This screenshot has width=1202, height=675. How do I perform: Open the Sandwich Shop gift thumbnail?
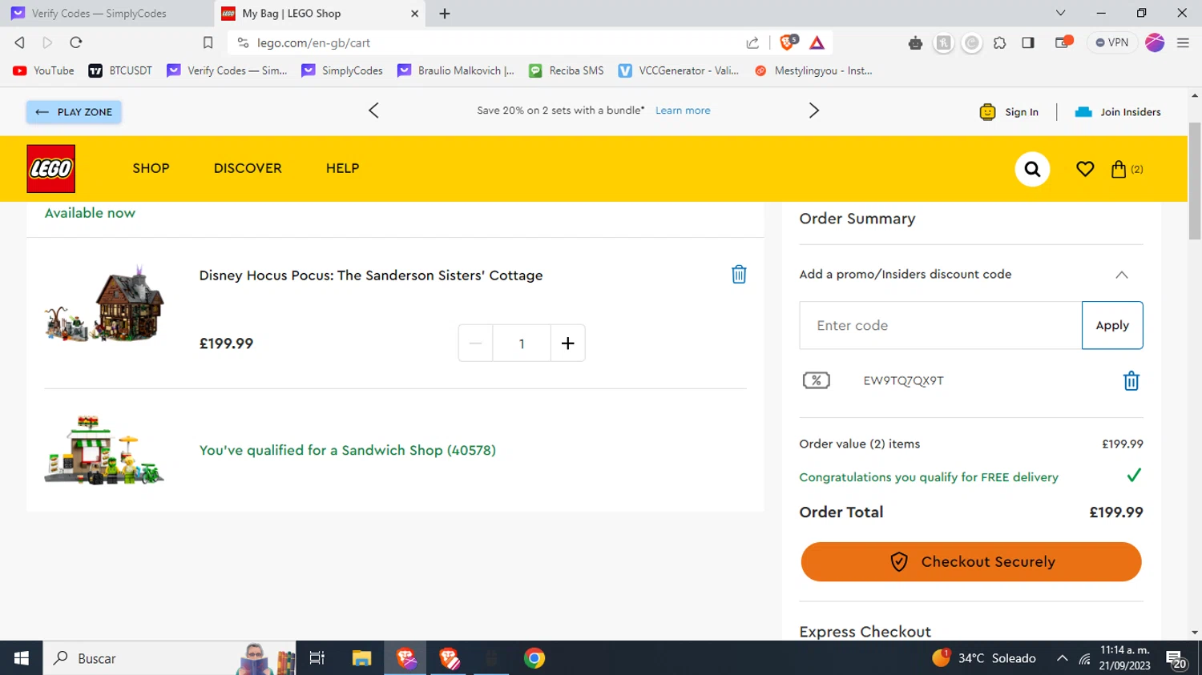(104, 450)
